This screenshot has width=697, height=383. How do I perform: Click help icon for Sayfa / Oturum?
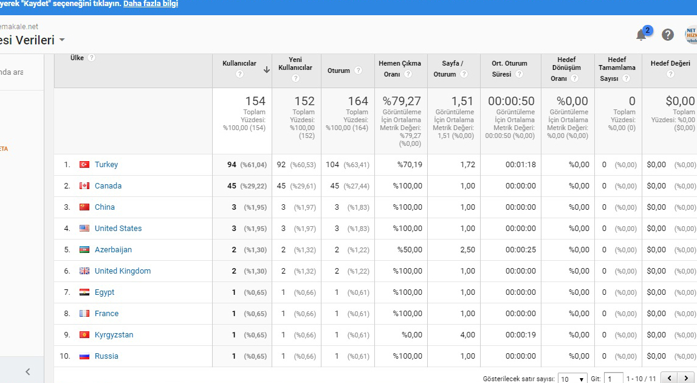(x=464, y=74)
